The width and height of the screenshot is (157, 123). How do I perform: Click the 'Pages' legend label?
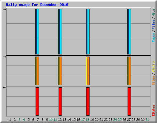pos(154,38)
